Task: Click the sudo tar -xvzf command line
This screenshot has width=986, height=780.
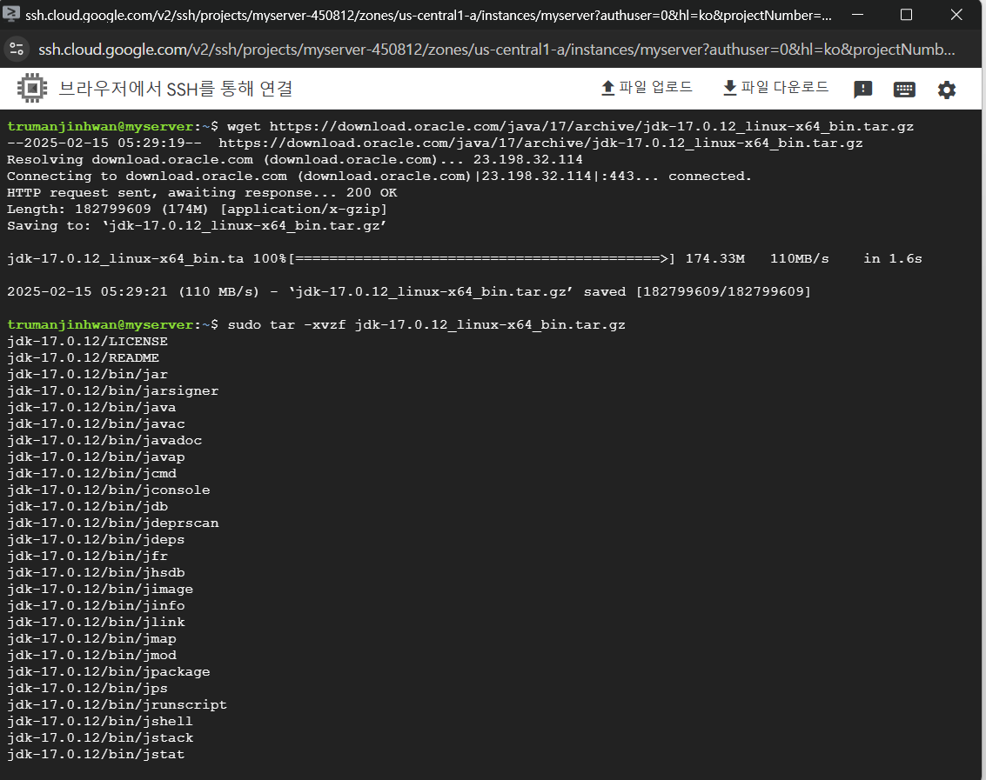Action: click(x=426, y=324)
